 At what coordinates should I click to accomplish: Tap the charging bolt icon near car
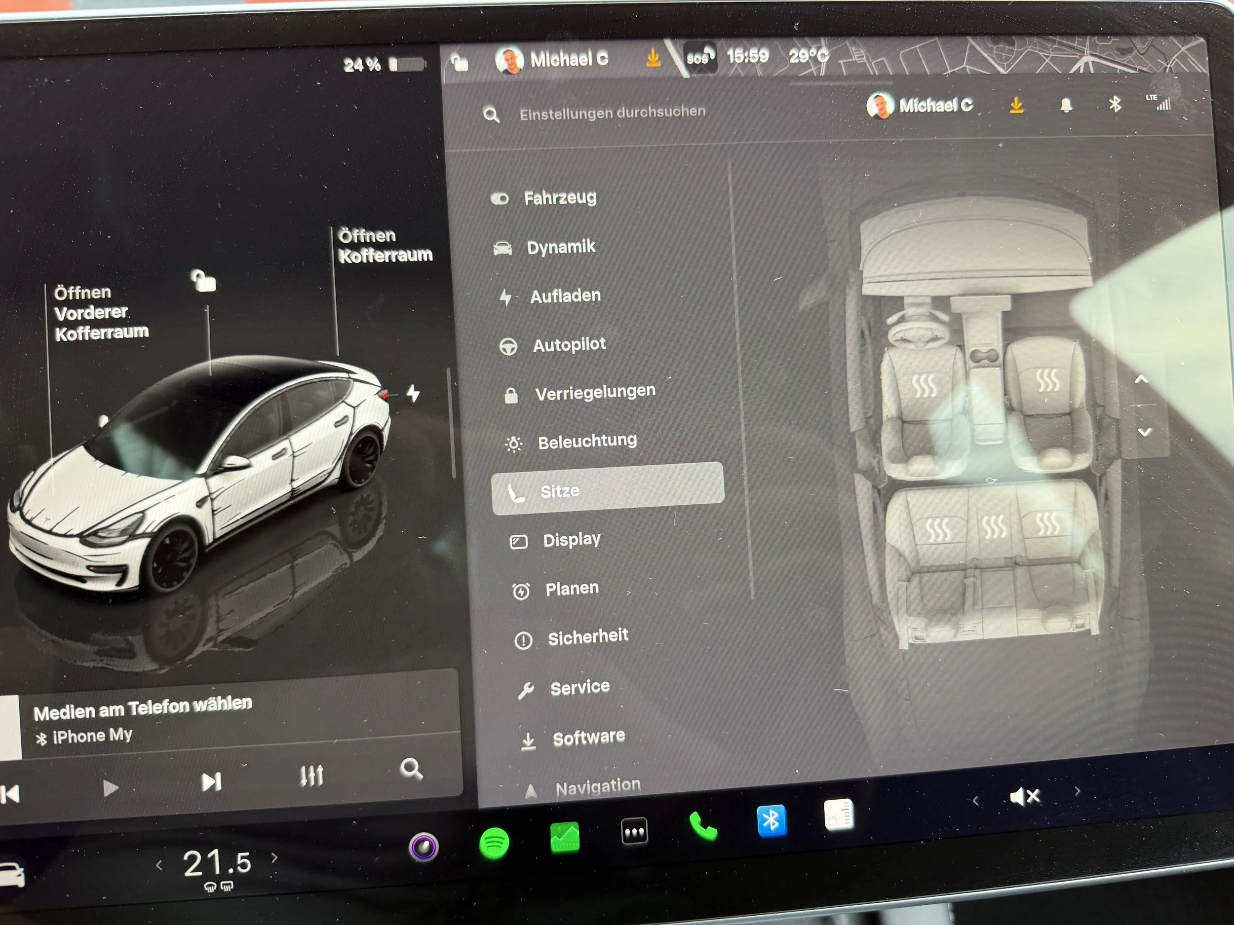tap(413, 393)
